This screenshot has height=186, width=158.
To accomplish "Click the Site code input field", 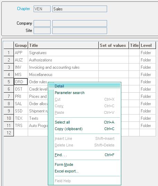I will pos(42,31).
